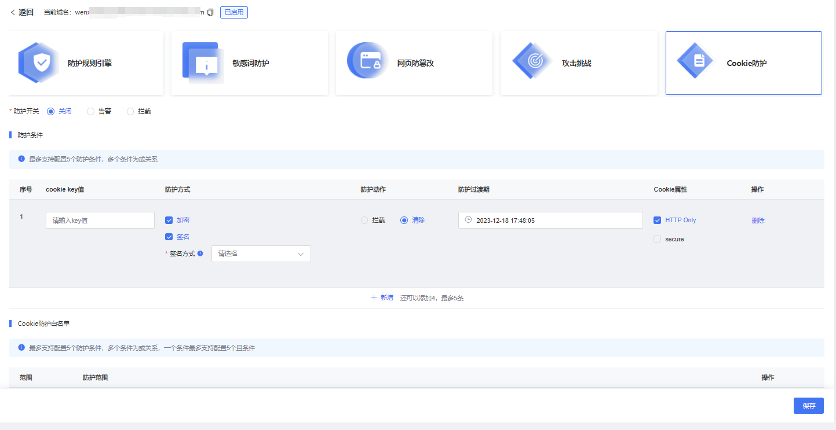
Task: Click 删除 link in the first row
Action: point(758,220)
